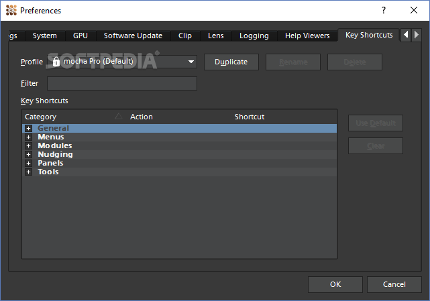This screenshot has width=430, height=301.
Task: Open the Lens tab
Action: [x=216, y=36]
